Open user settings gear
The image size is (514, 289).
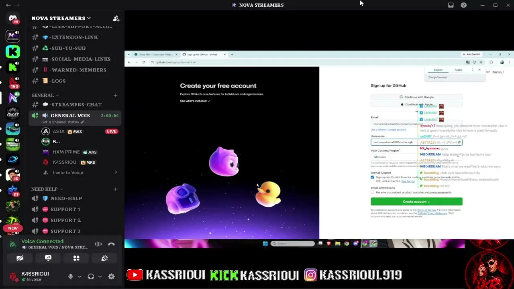111,276
